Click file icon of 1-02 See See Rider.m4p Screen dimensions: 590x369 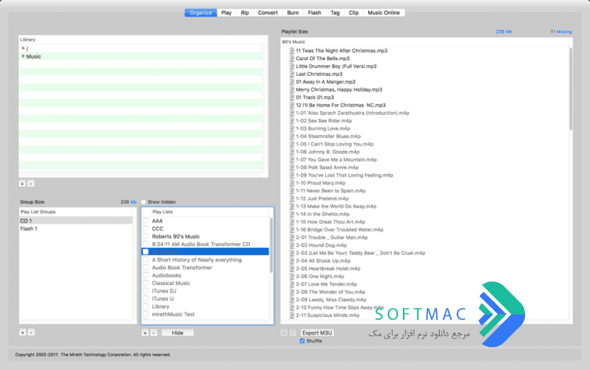point(292,120)
